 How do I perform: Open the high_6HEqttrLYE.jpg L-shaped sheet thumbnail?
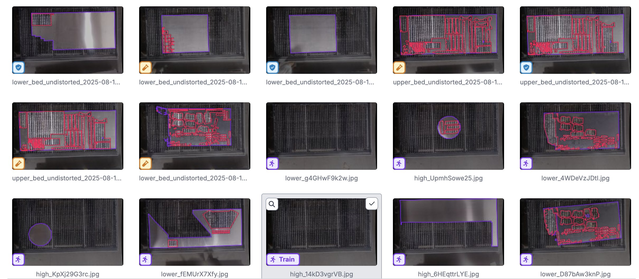[x=448, y=232]
